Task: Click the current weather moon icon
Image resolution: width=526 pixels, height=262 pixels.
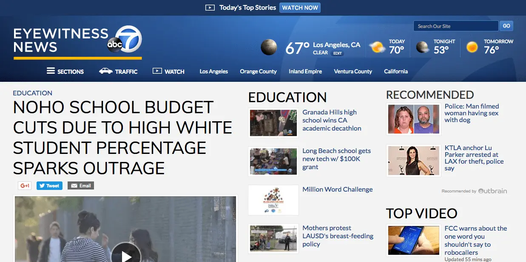Action: coord(269,47)
